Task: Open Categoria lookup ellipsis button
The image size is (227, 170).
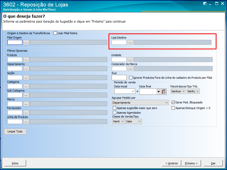Action: (26, 86)
